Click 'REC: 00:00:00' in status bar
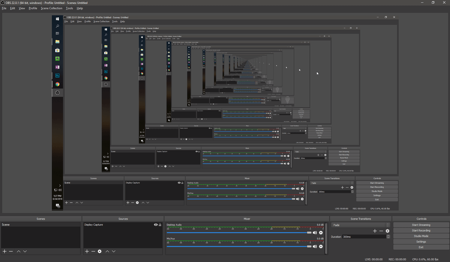This screenshot has height=262, width=450. coord(397,259)
